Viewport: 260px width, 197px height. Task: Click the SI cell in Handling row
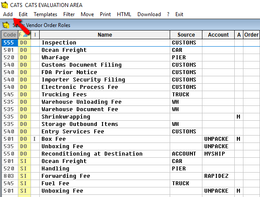24,169
